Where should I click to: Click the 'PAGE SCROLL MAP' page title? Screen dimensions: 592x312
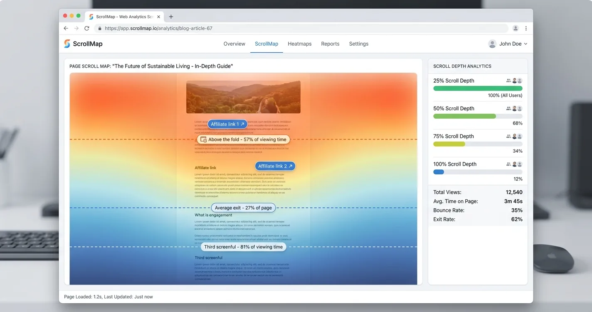coord(151,66)
